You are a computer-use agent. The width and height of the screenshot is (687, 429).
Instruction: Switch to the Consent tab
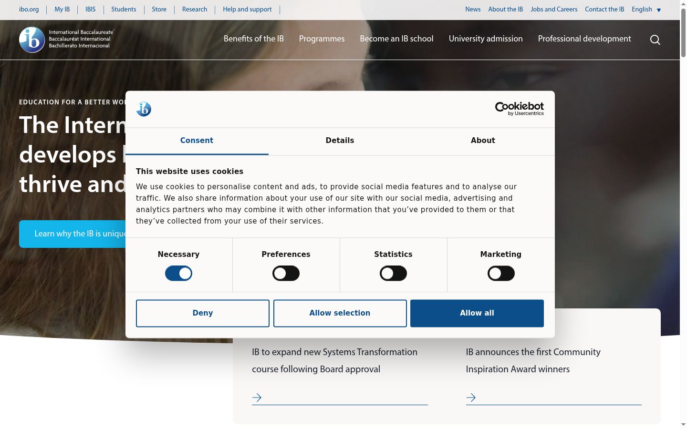pyautogui.click(x=197, y=141)
